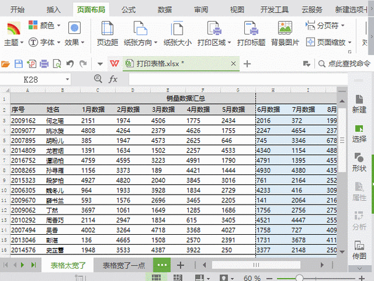Click the zoom out minus button
The height and width of the screenshot is (281, 374).
(x=269, y=278)
